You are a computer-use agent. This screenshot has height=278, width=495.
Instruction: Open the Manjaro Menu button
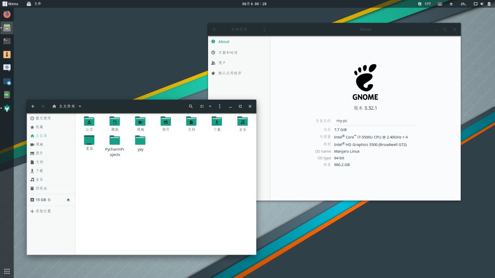pos(11,4)
